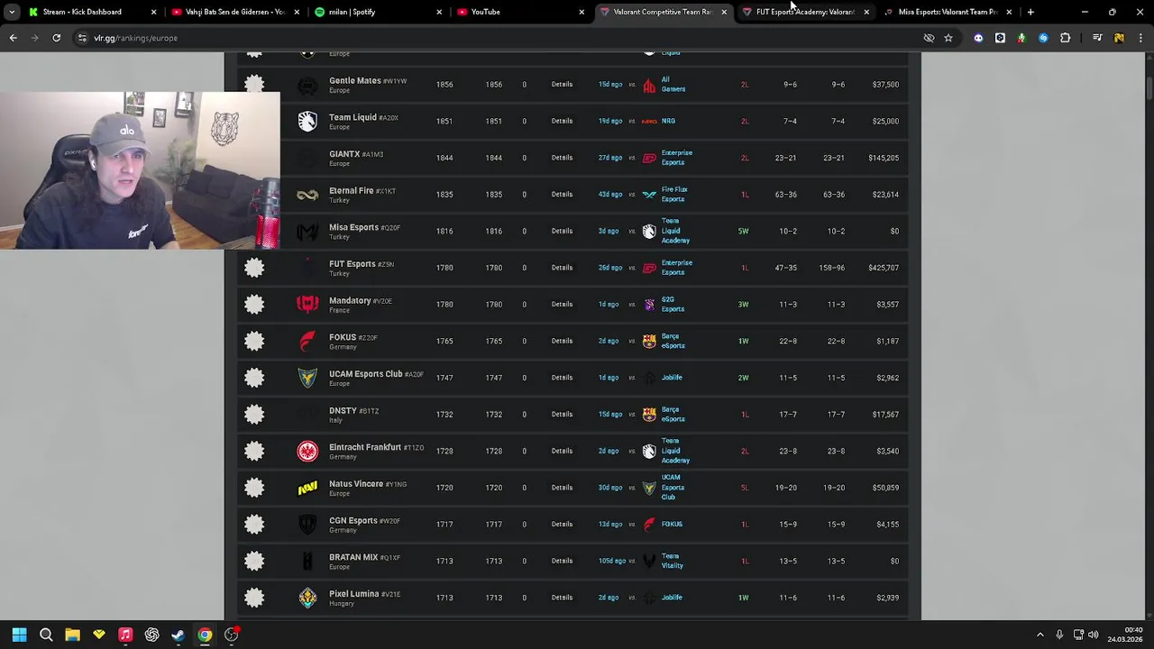Click the Eintracht Frankfurt team logo

pos(307,451)
